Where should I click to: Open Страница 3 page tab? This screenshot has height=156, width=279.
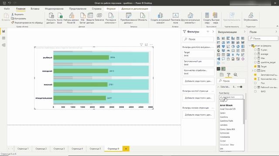[59, 149]
